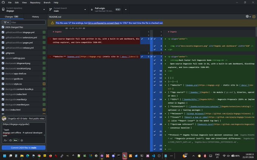Click the committer avatar beside summary
The width and height of the screenshot is (257, 160).
(4, 118)
